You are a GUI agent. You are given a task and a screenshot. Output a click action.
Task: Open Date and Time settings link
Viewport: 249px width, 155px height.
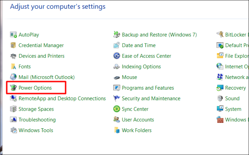(x=139, y=45)
